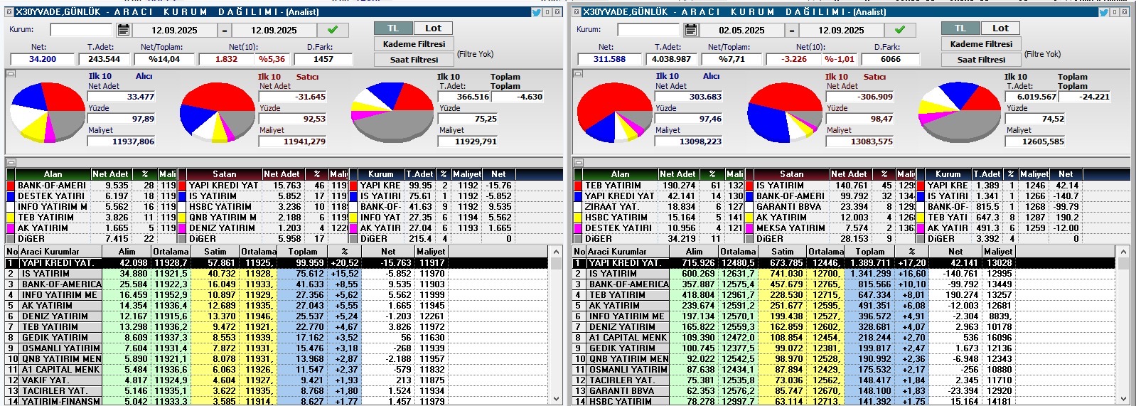Sort by Toplam column header, right window
Screen dimensions: 1136x406
tap(870, 252)
